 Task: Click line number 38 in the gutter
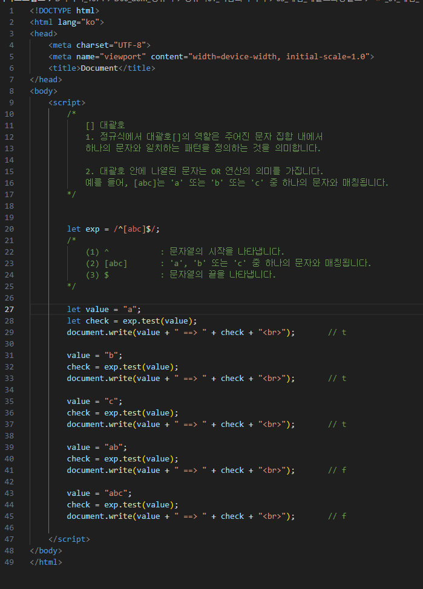point(10,436)
